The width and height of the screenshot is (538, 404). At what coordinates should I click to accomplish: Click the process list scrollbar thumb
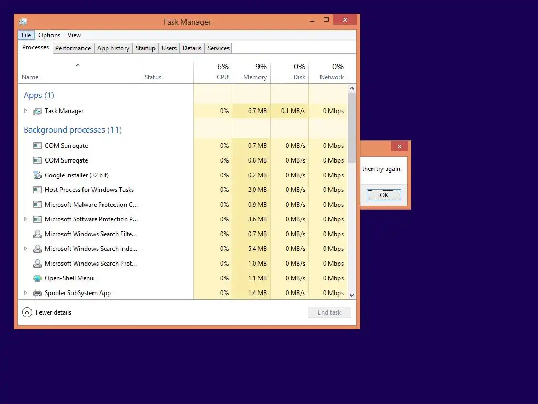pyautogui.click(x=351, y=128)
